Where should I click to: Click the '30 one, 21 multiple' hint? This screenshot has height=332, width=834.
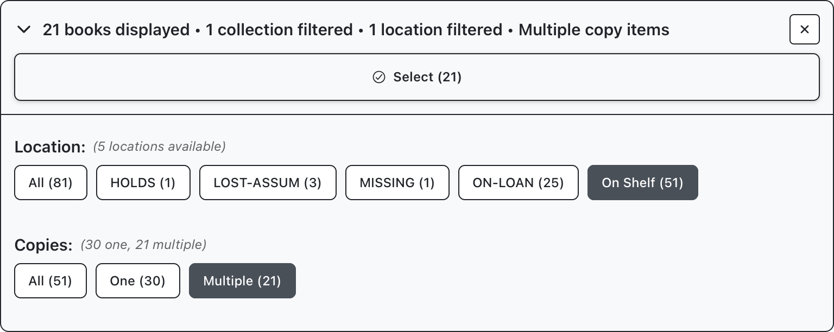[x=143, y=245]
